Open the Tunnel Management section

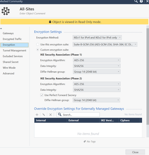[x=14, y=50]
